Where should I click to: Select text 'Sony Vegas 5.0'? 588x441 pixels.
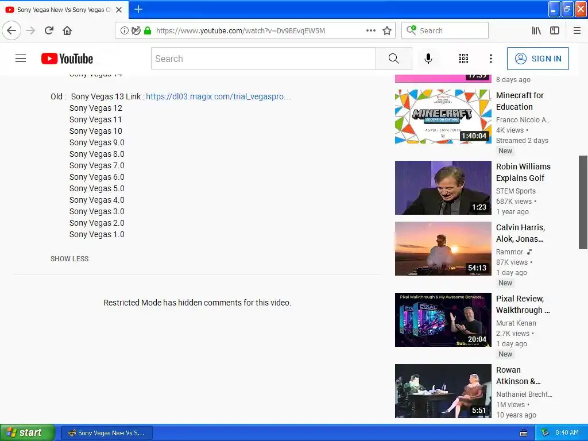(96, 188)
